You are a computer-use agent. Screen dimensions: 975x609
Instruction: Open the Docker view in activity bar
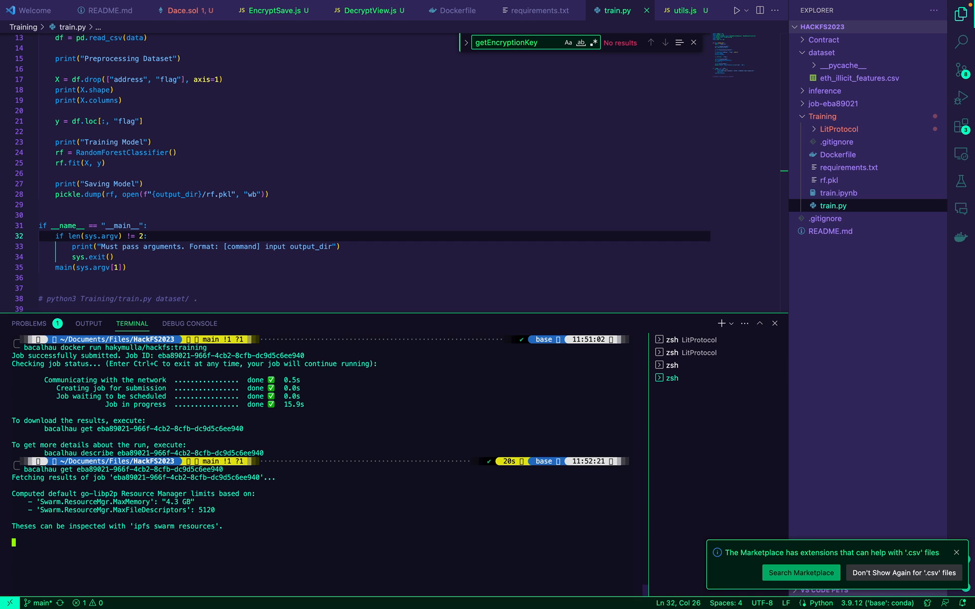point(961,236)
